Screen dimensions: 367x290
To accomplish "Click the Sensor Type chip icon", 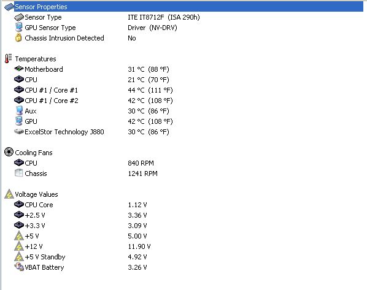I will pos(19,17).
